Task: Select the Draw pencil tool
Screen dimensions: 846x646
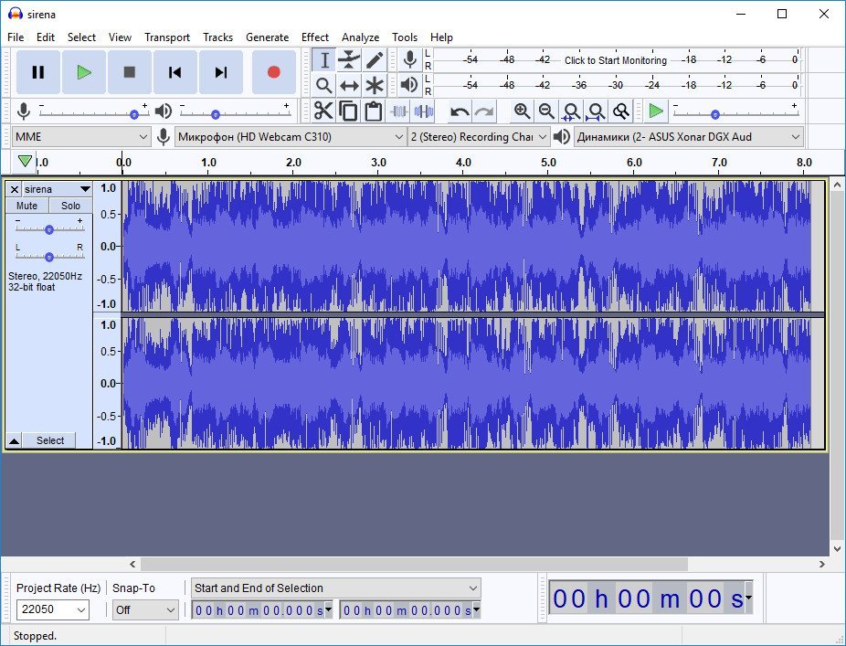Action: (375, 60)
